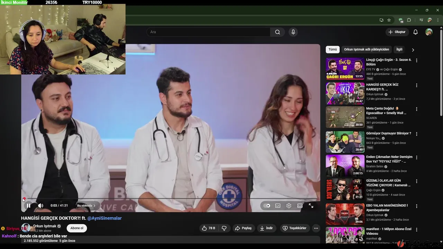Screen dimensions: 443x249
Task: Start voice search with microphone
Action: (293, 32)
